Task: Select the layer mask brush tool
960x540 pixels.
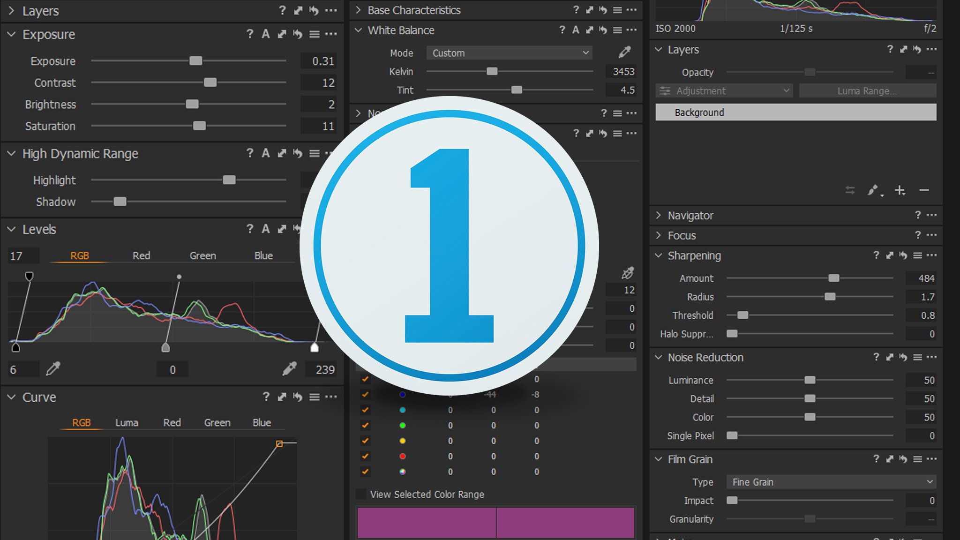Action: 873,190
